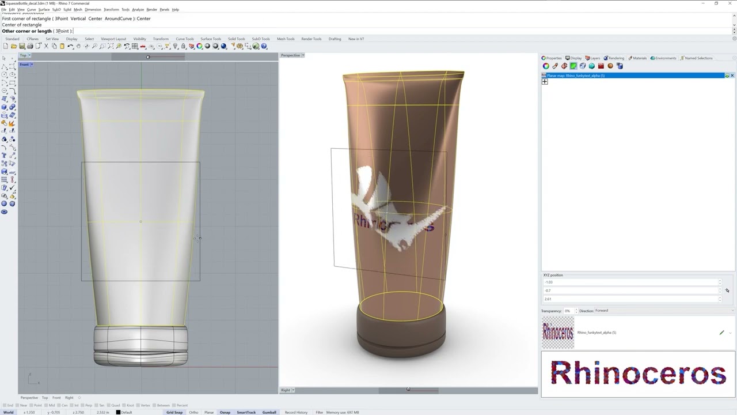This screenshot has height=415, width=737.
Task: Switch to the Layers panel tab
Action: [x=592, y=58]
